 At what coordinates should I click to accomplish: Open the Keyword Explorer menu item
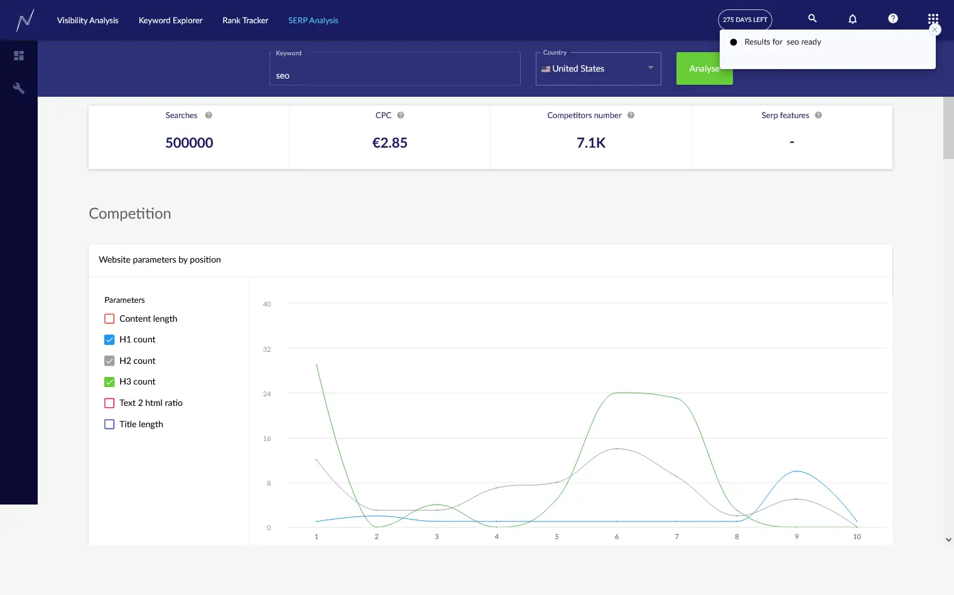pyautogui.click(x=170, y=21)
